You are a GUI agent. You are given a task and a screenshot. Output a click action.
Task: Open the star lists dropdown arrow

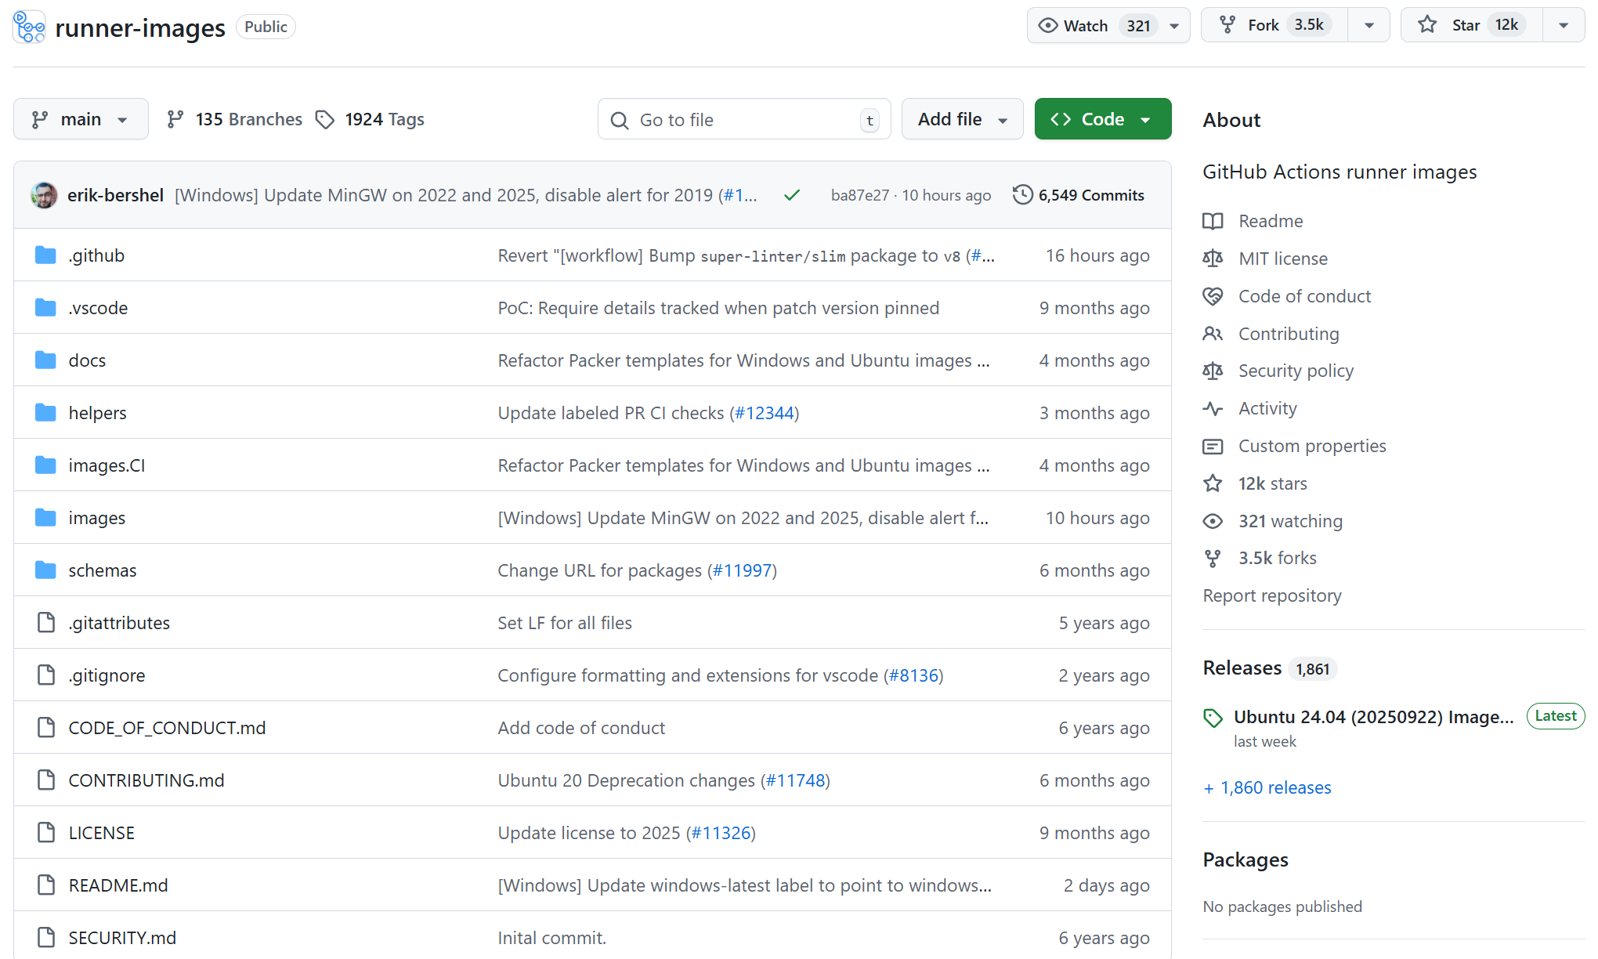coord(1563,25)
